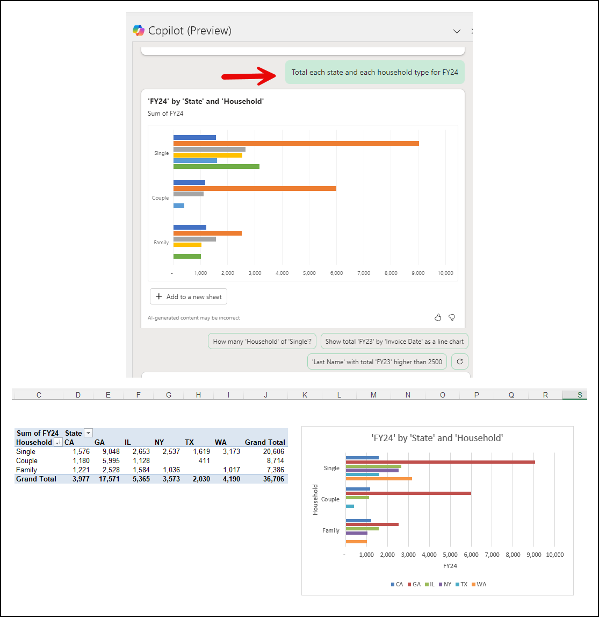Click the red GA color swatch in the legend

tap(408, 584)
